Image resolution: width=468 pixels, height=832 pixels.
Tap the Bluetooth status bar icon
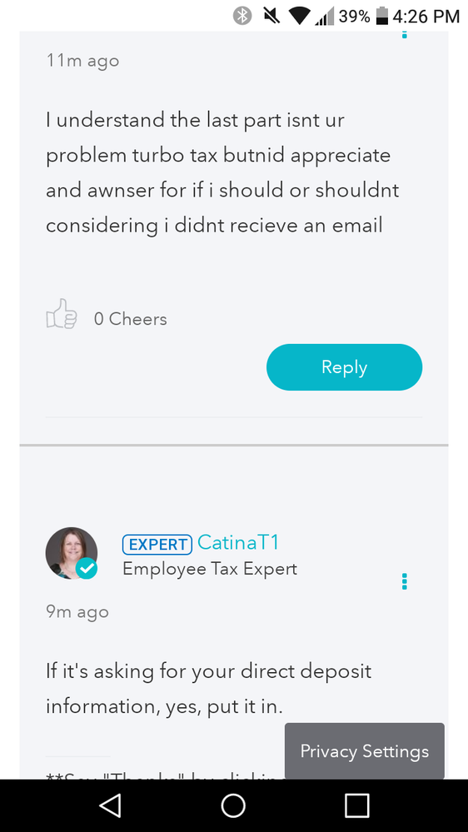242,16
